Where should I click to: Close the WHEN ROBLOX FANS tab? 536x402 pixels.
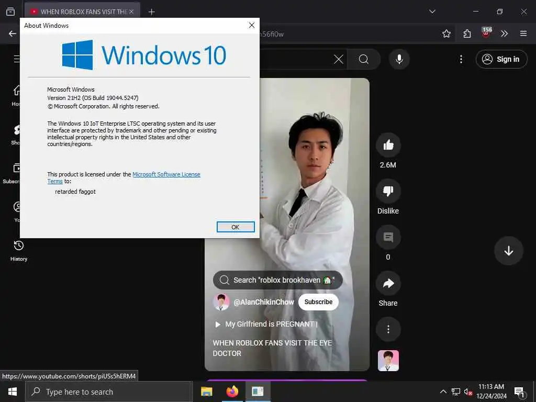131,12
